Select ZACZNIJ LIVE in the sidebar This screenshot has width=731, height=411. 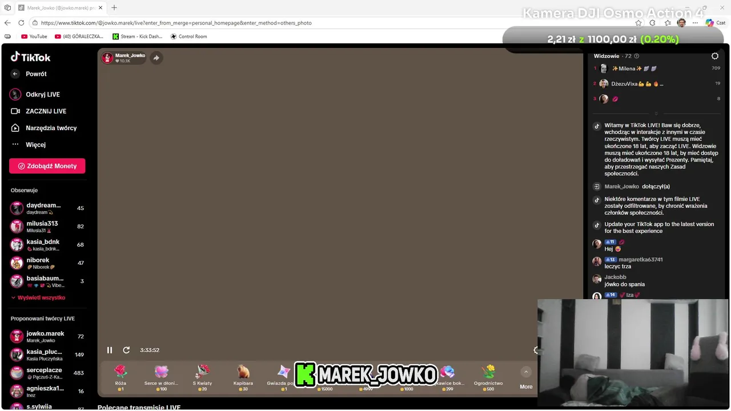click(x=38, y=111)
